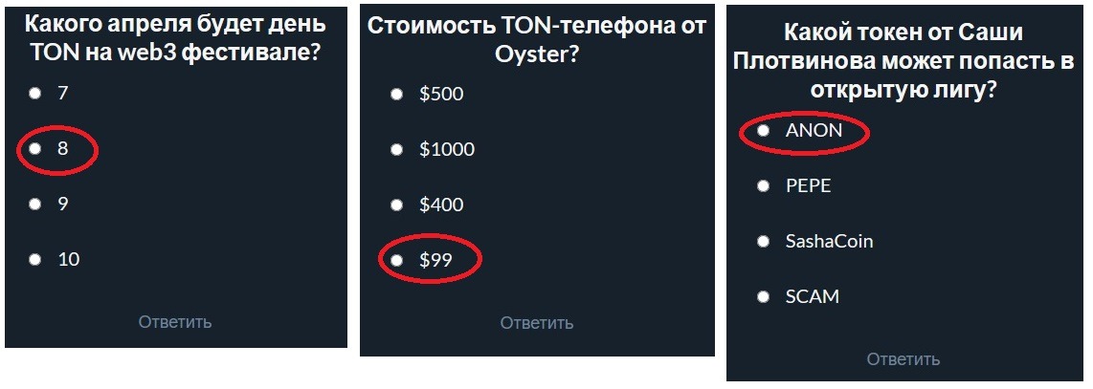Click the SCAM answer label text
The image size is (1093, 389).
tap(812, 296)
